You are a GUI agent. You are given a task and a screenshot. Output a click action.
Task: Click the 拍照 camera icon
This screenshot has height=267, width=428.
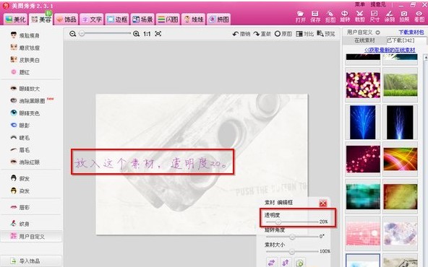coord(404,17)
